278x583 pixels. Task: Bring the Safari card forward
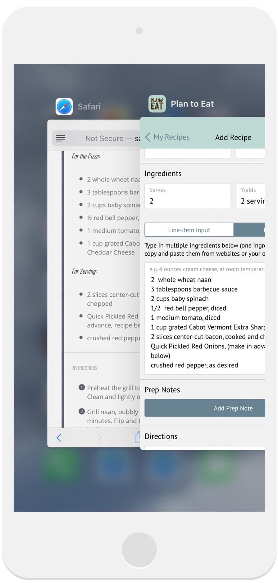[94, 283]
